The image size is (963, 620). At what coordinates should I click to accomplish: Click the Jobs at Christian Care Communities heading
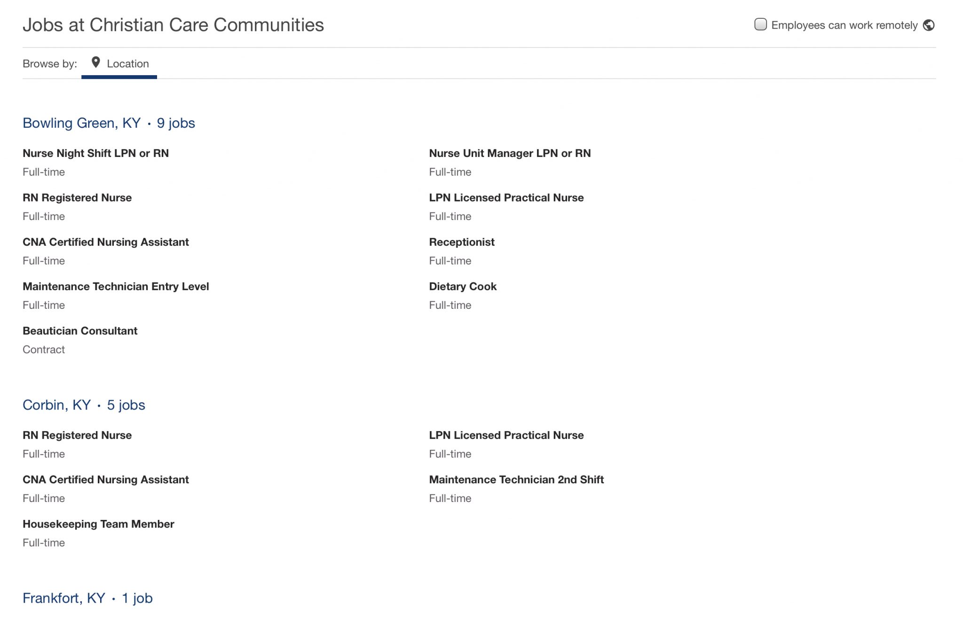coord(174,25)
